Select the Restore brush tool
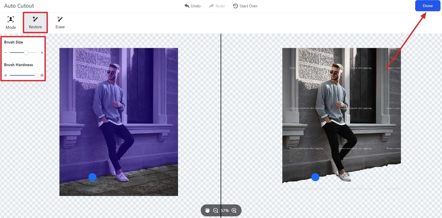 (x=35, y=22)
